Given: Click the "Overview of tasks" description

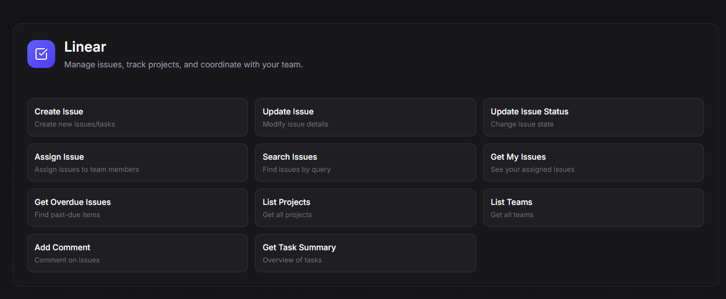Looking at the screenshot, I should pyautogui.click(x=292, y=260).
